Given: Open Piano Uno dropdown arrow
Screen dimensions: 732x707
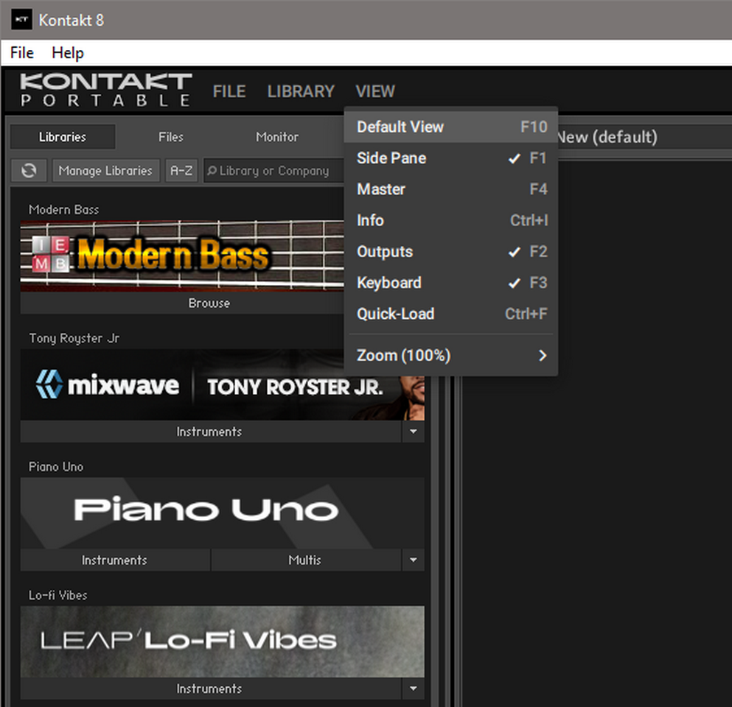Looking at the screenshot, I should point(413,560).
